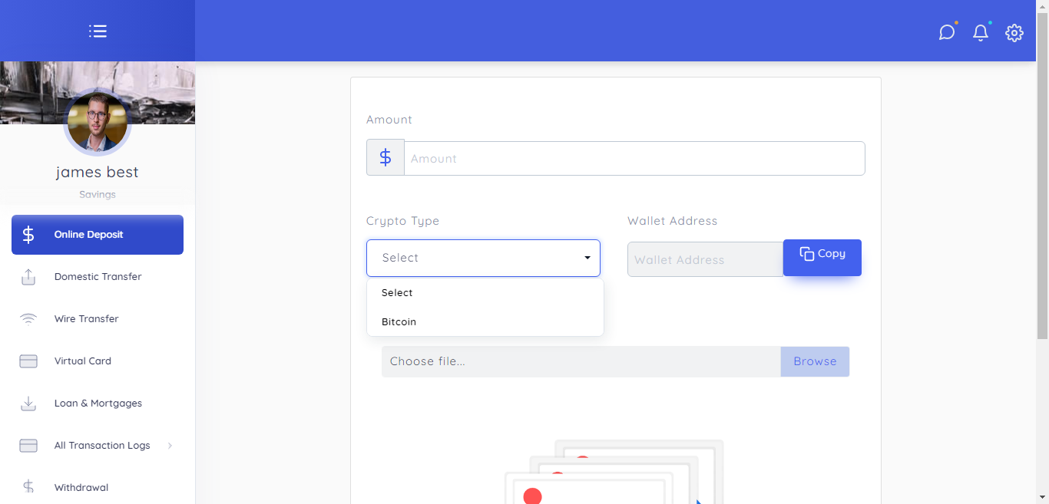Expand All Transaction Logs submenu chevron
Viewport: 1049px width, 504px height.
(x=170, y=446)
